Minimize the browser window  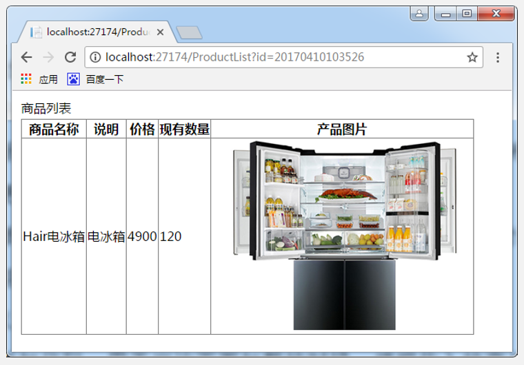pyautogui.click(x=445, y=14)
